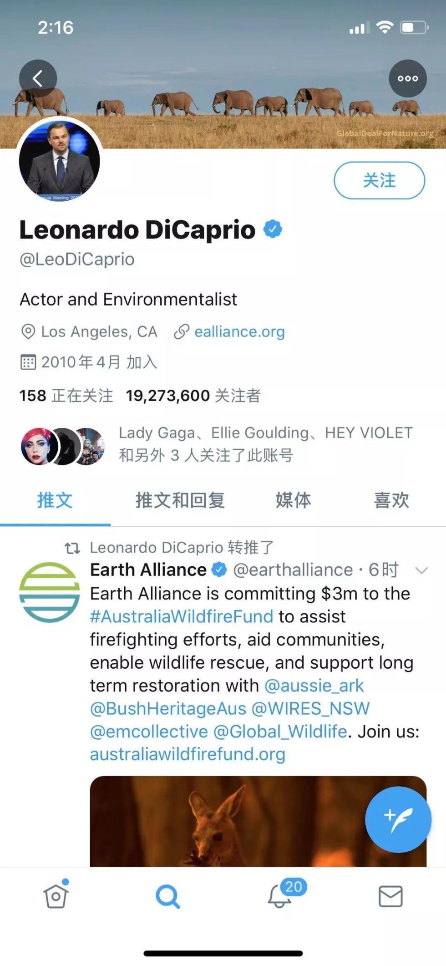Open the notifications bell icon

tap(280, 896)
